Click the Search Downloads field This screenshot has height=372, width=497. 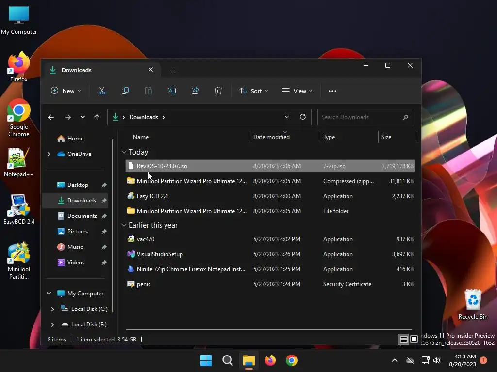[x=366, y=117]
